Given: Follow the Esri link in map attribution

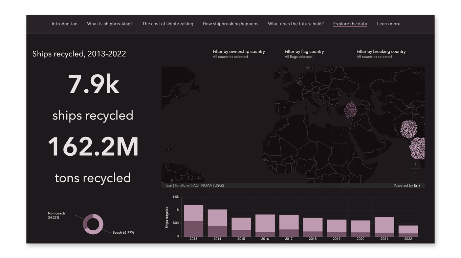Looking at the screenshot, I should (417, 185).
